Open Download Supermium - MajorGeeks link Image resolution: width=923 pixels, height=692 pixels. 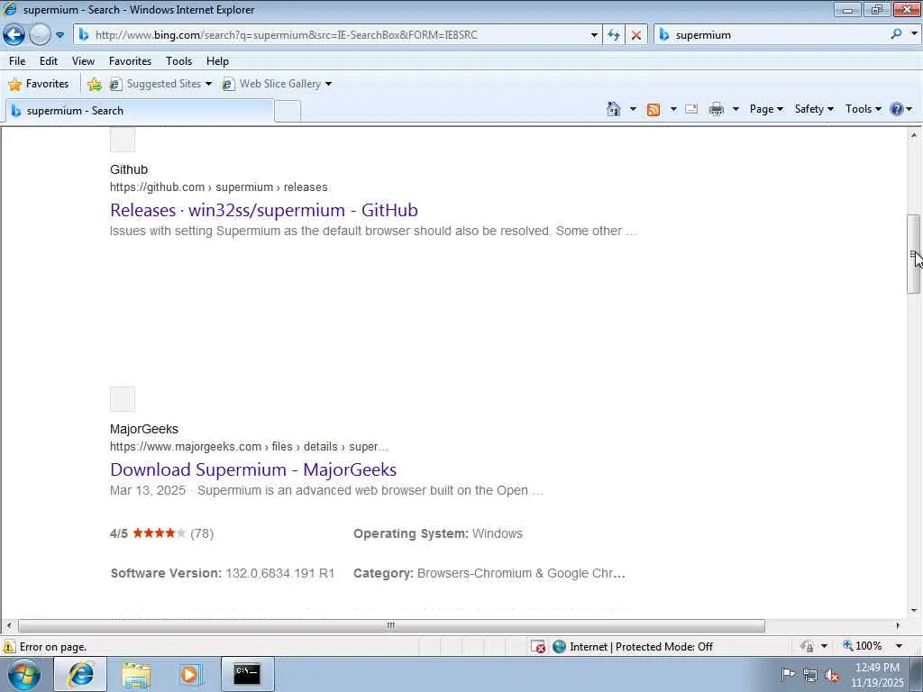tap(253, 469)
